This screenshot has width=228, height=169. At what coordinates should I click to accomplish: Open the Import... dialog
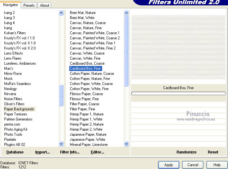point(42,152)
